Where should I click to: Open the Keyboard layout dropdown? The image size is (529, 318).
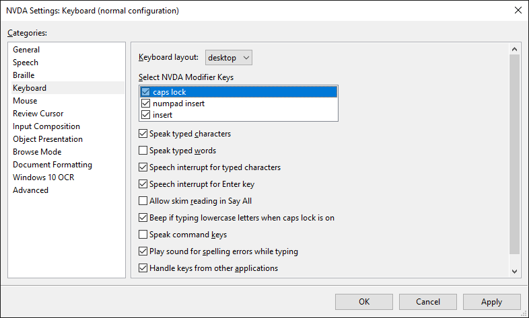click(228, 58)
